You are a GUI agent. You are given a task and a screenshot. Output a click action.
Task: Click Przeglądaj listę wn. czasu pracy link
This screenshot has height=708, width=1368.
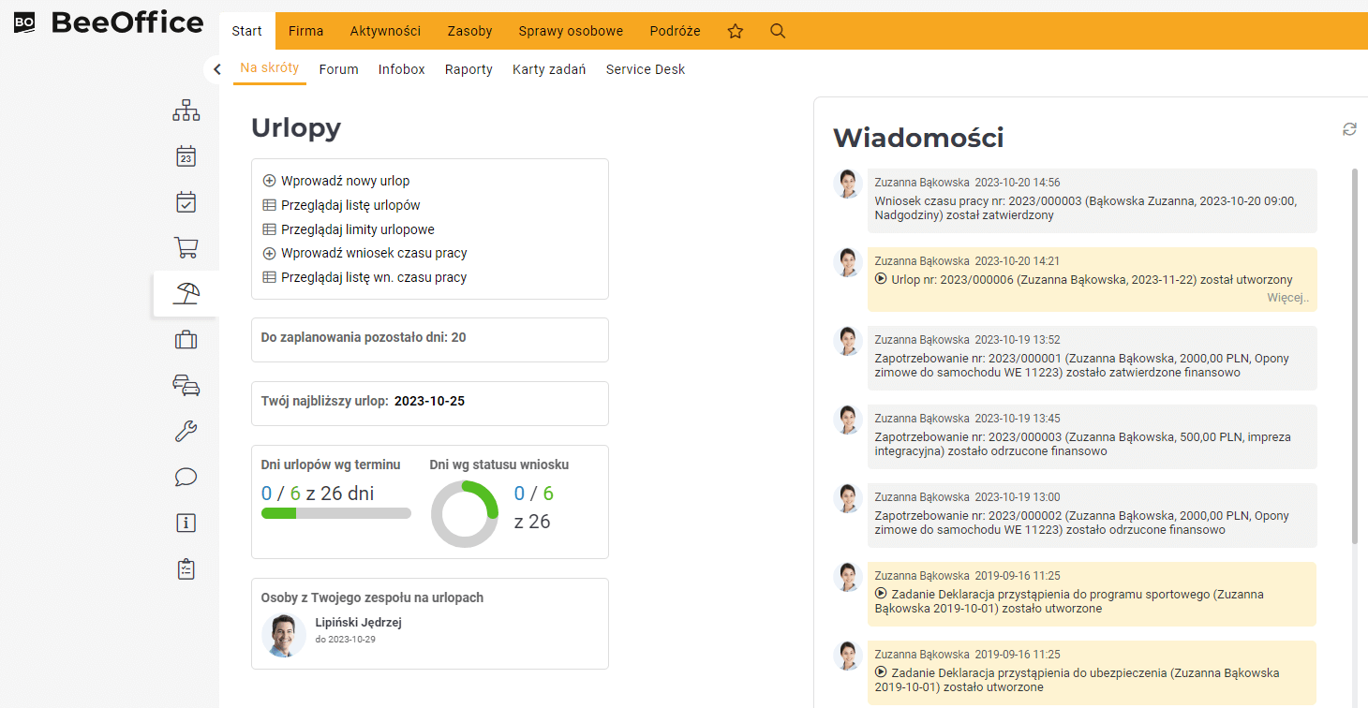pos(373,277)
